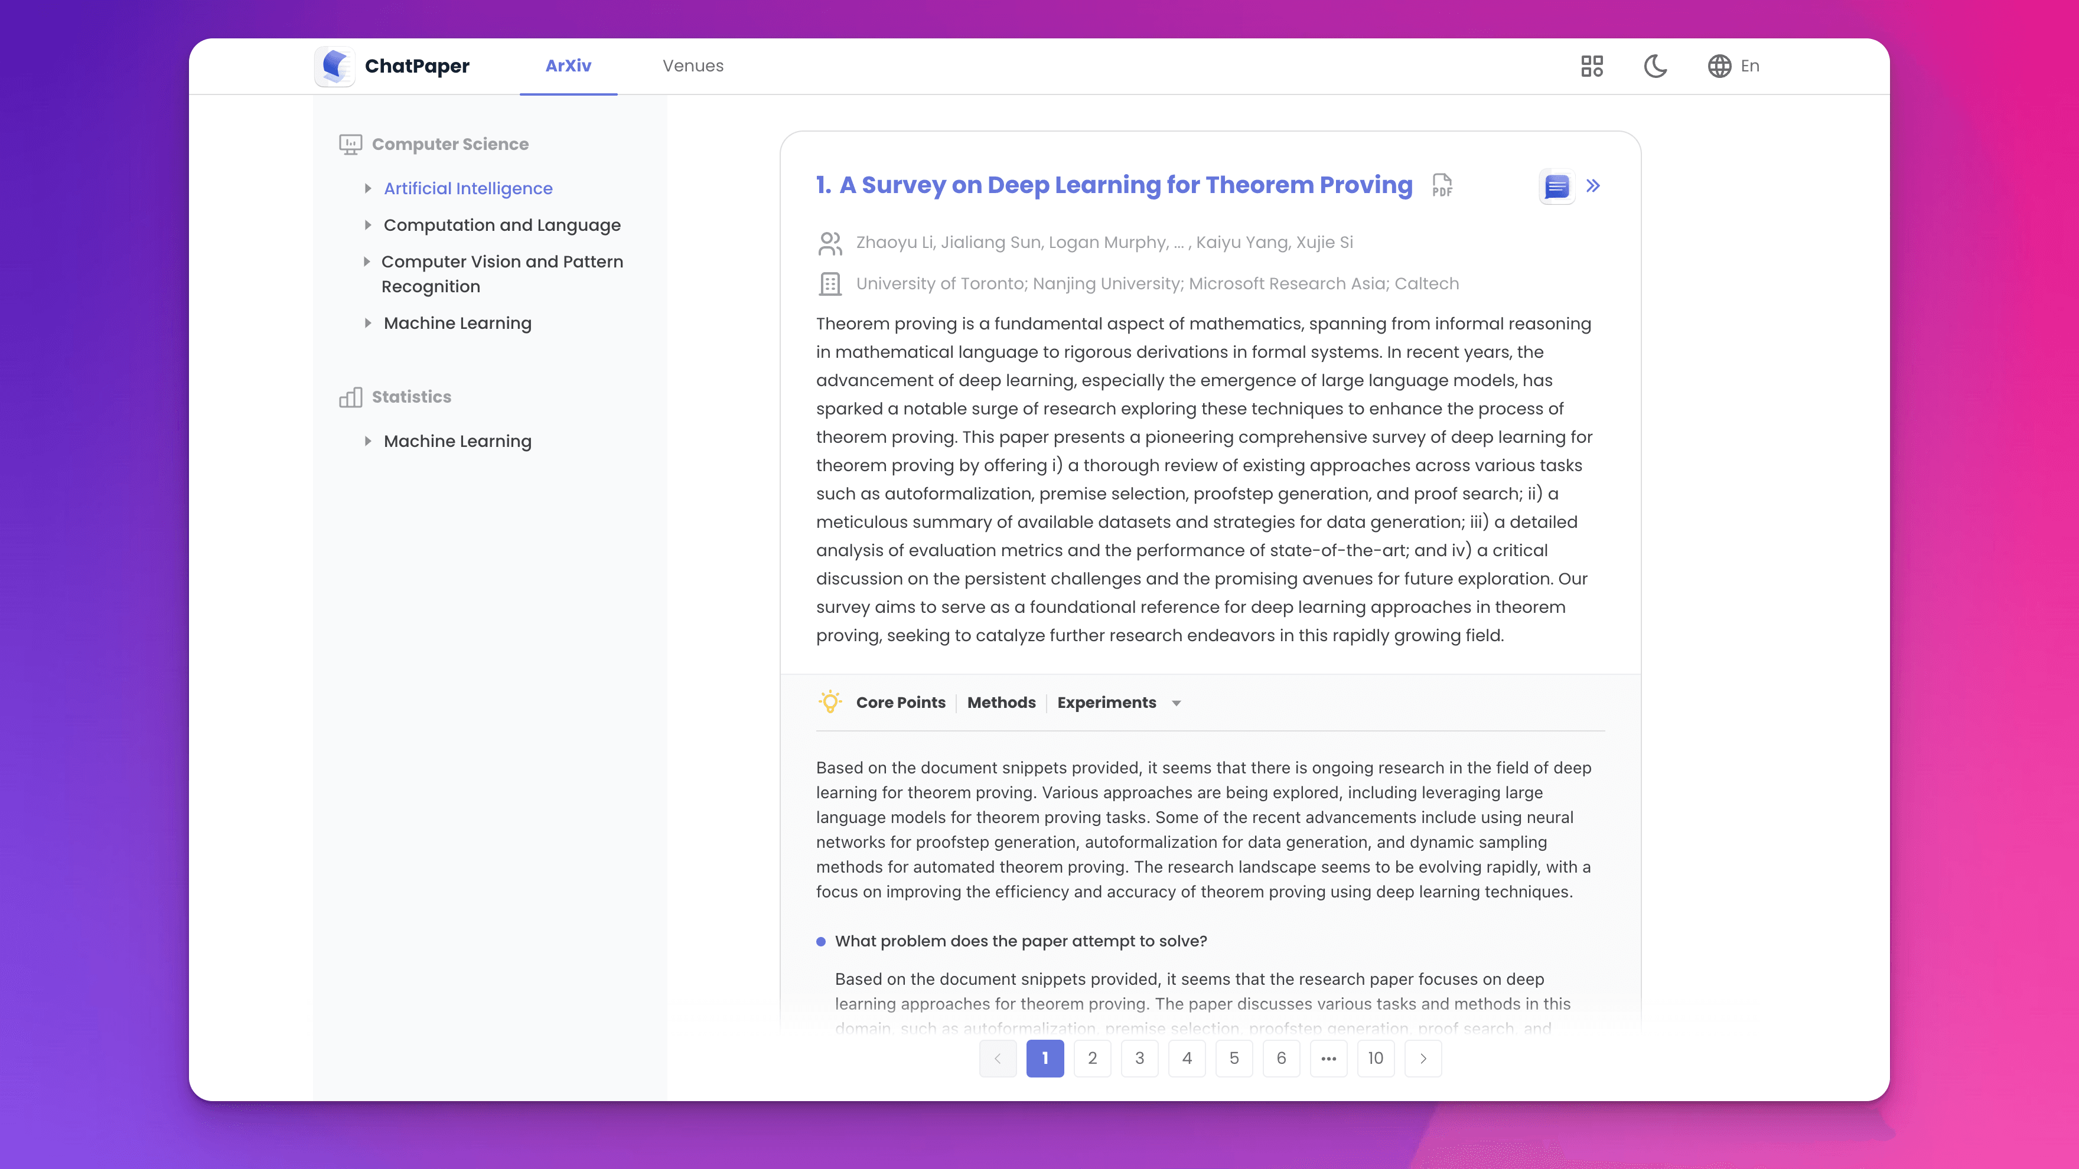Toggle dark mode with the moon icon
Screen dimensions: 2079x1169
click(x=1656, y=66)
